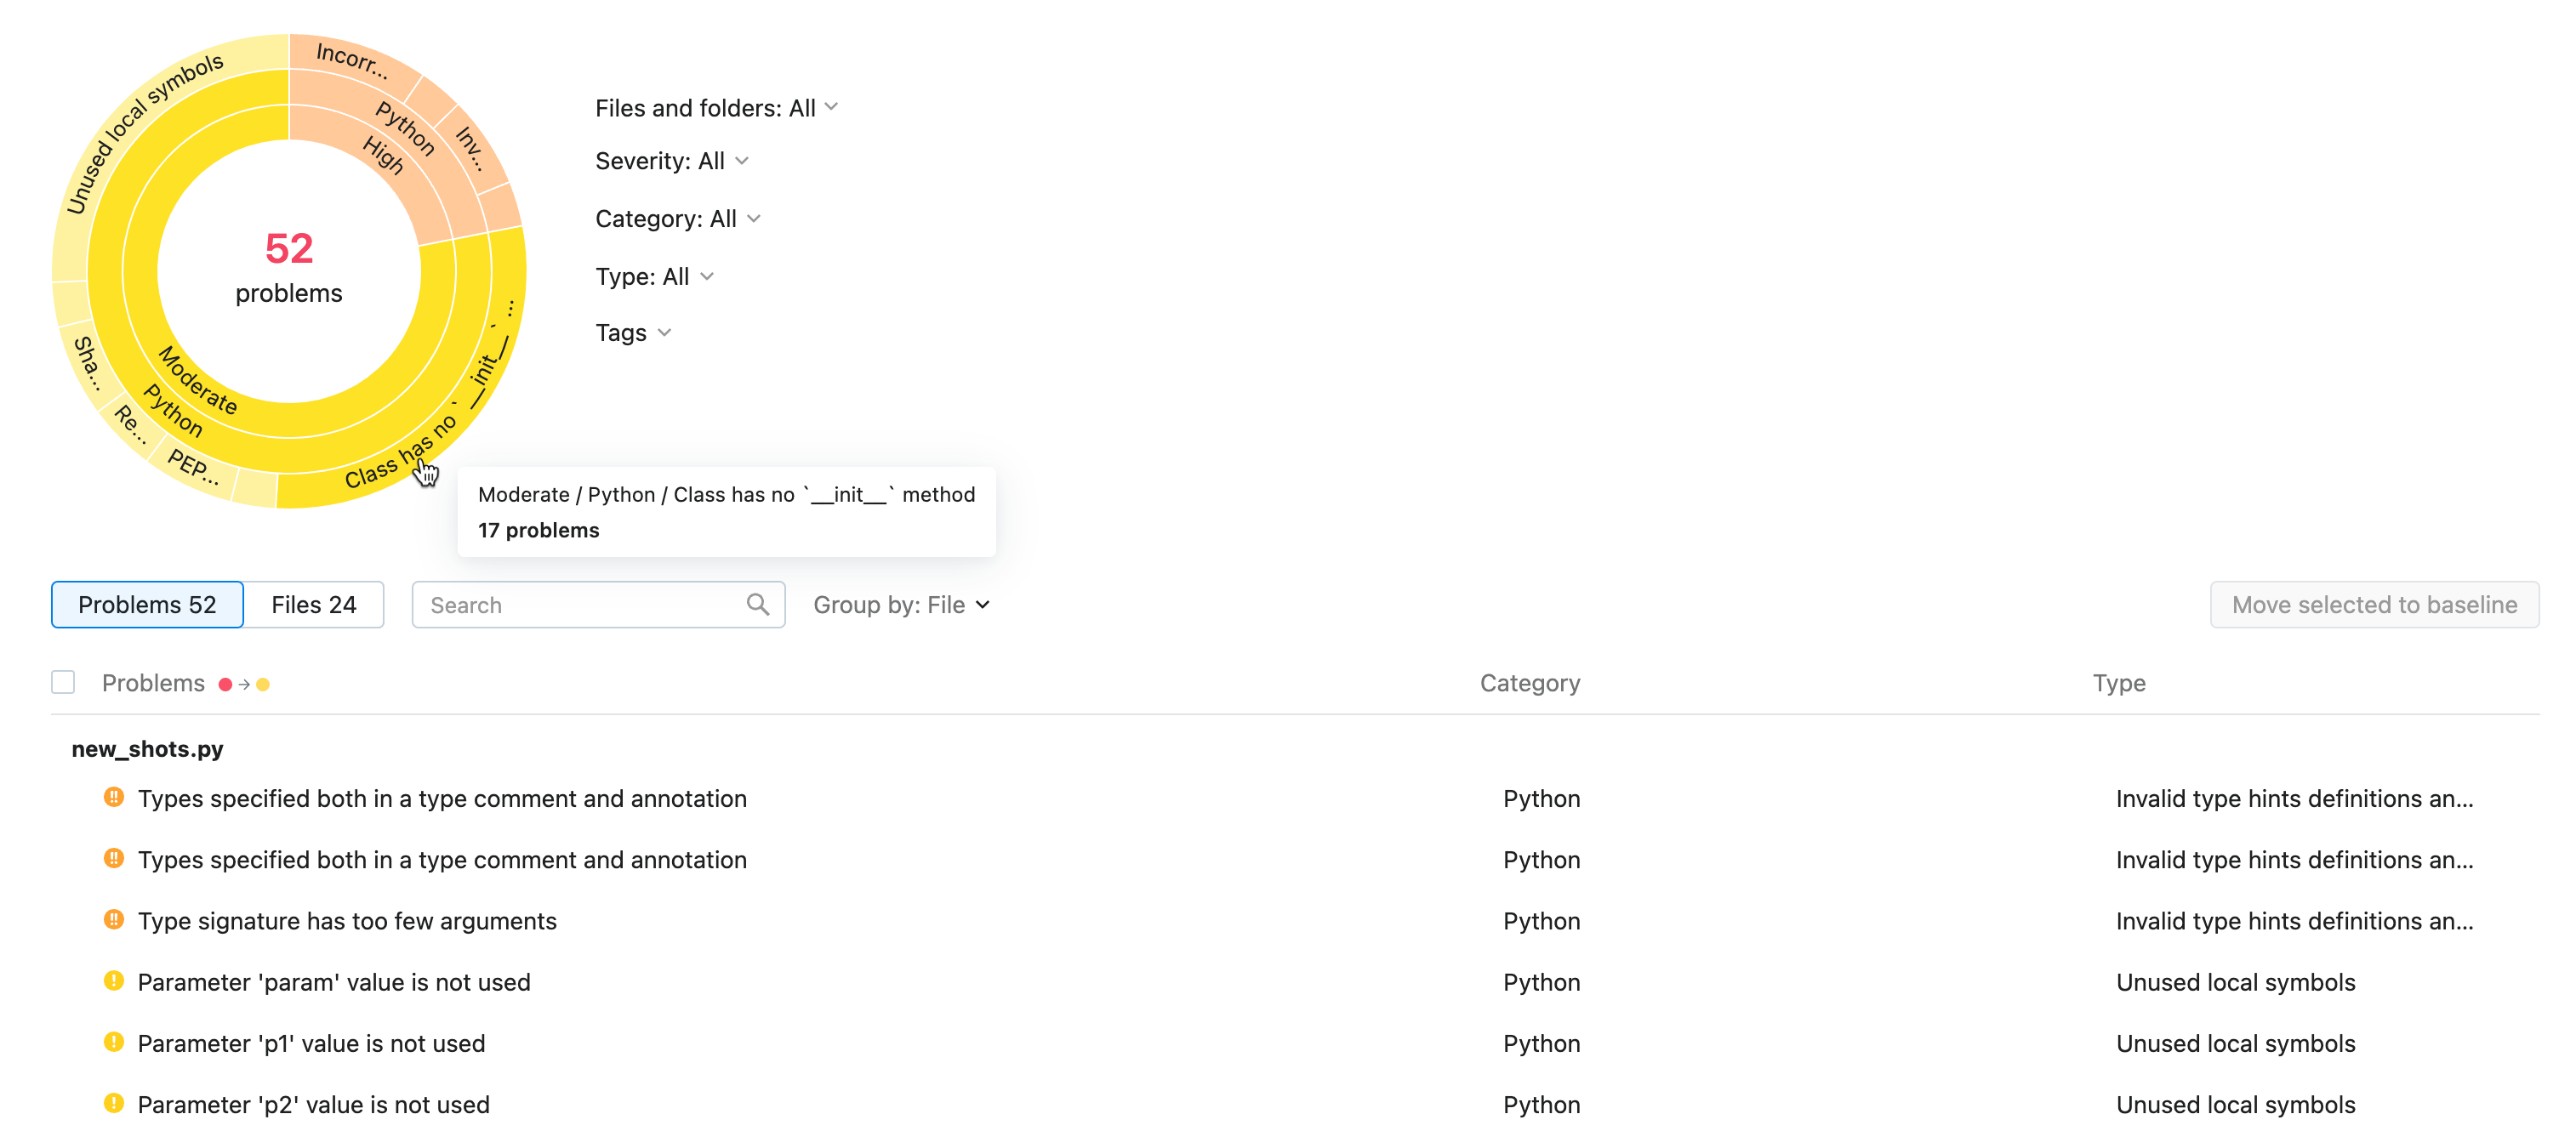Click severity icon beside 'Type signature has too few arguments'
Screen dimensions: 2576x1131
tap(114, 919)
